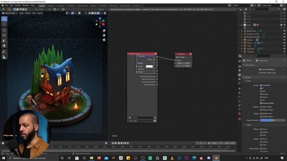Image resolution: width=287 pixels, height=161 pixels.
Task: Open the Object Mode dropdown
Action: [9, 13]
